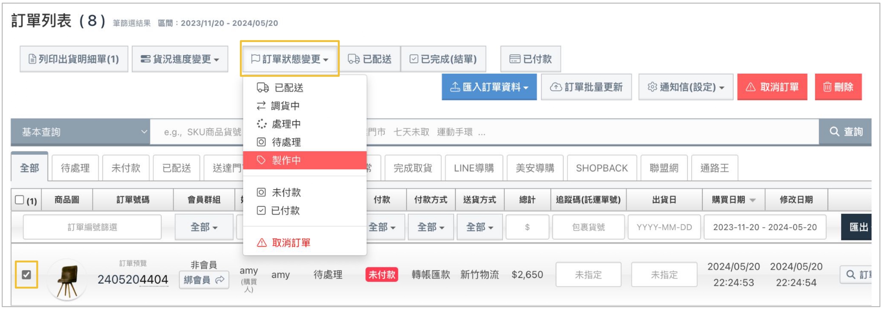Switch to the 未付款 tab
Screen dimensions: 882x311
click(126, 168)
